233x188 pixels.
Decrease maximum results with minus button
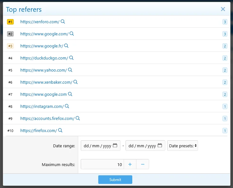coord(142,164)
